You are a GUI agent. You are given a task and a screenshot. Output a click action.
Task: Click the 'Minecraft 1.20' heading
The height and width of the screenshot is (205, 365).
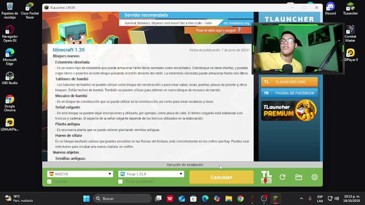coord(68,50)
